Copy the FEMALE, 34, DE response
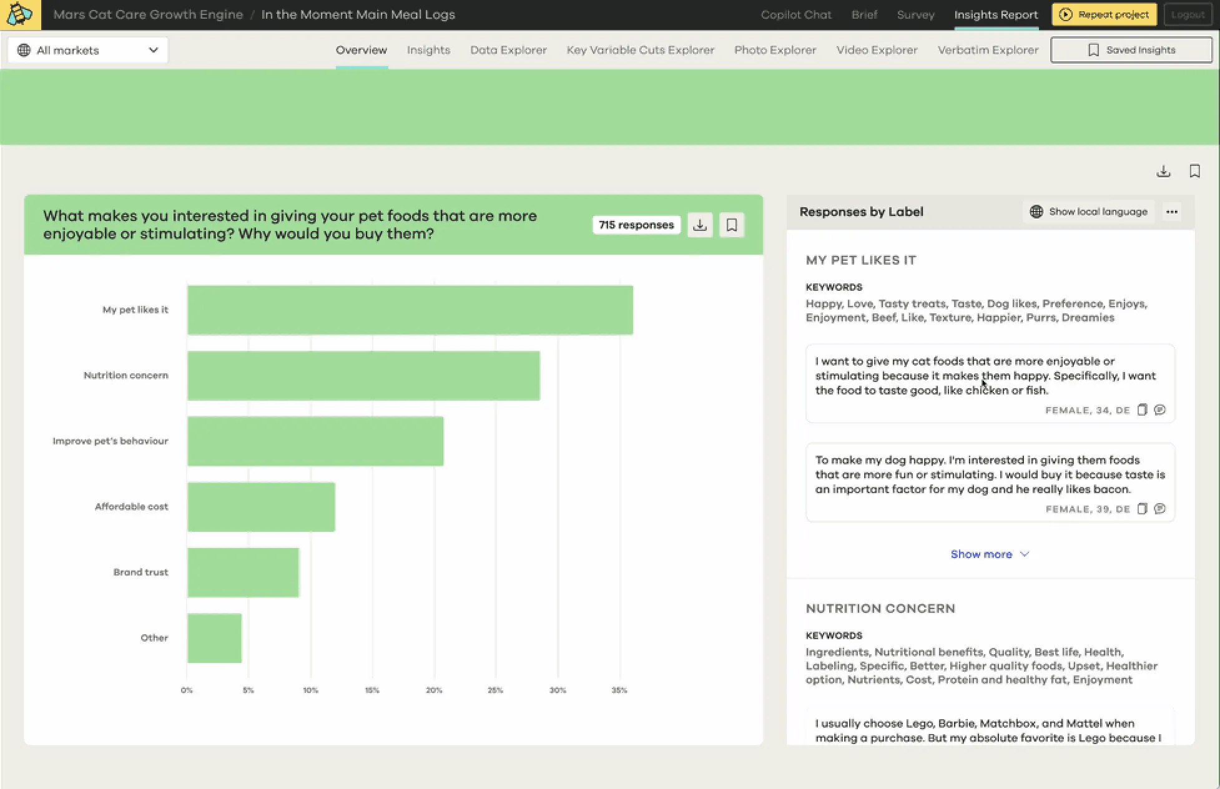1220x789 pixels. (1142, 410)
